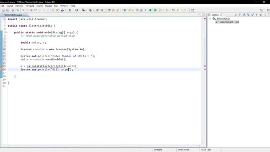Select the ElectricityBill class in Outline
270x152 pixels.
223,19
